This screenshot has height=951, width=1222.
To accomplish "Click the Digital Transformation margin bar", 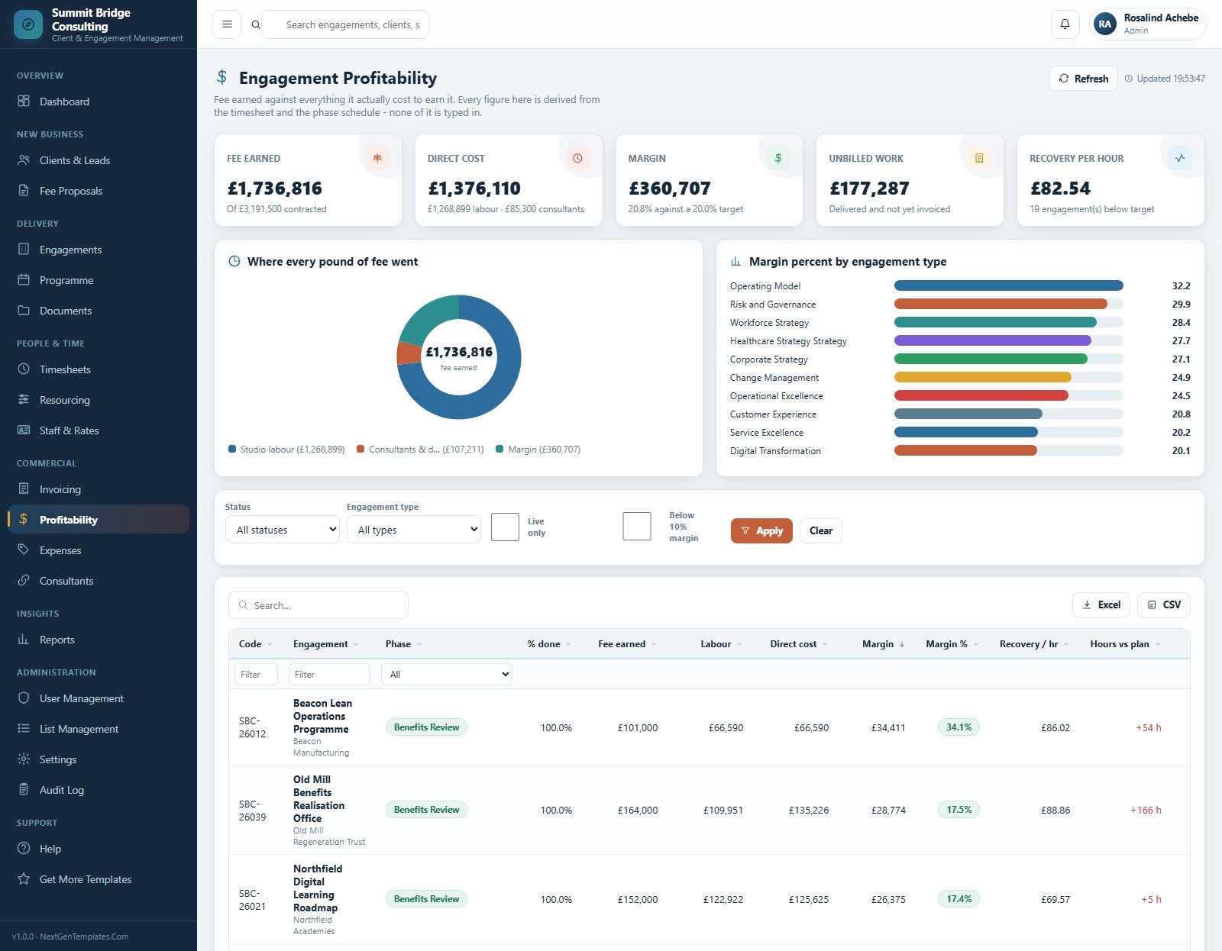I will coord(965,450).
